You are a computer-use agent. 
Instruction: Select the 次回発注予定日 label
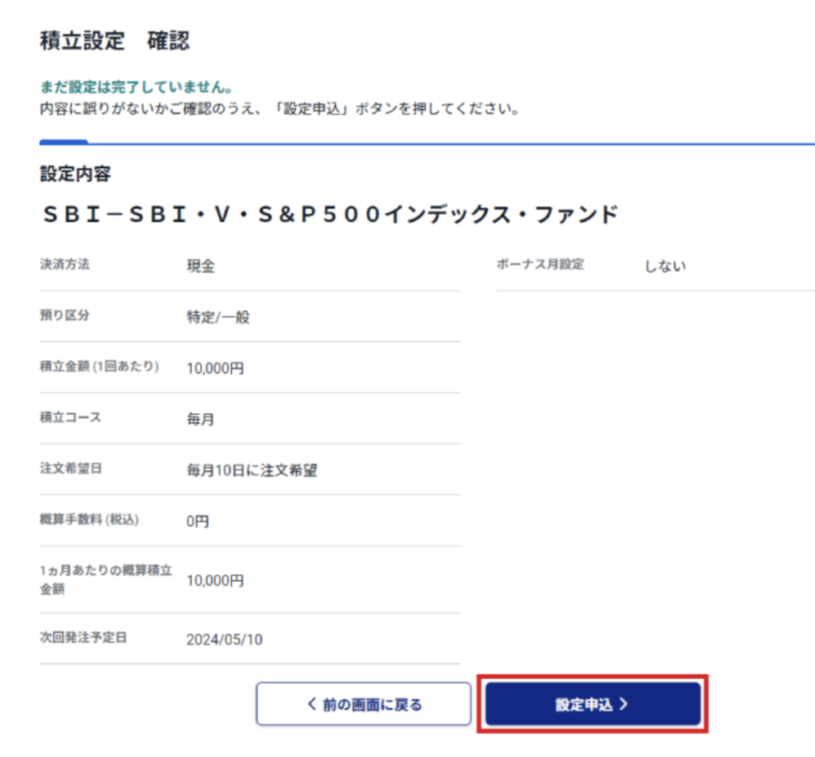tap(83, 638)
